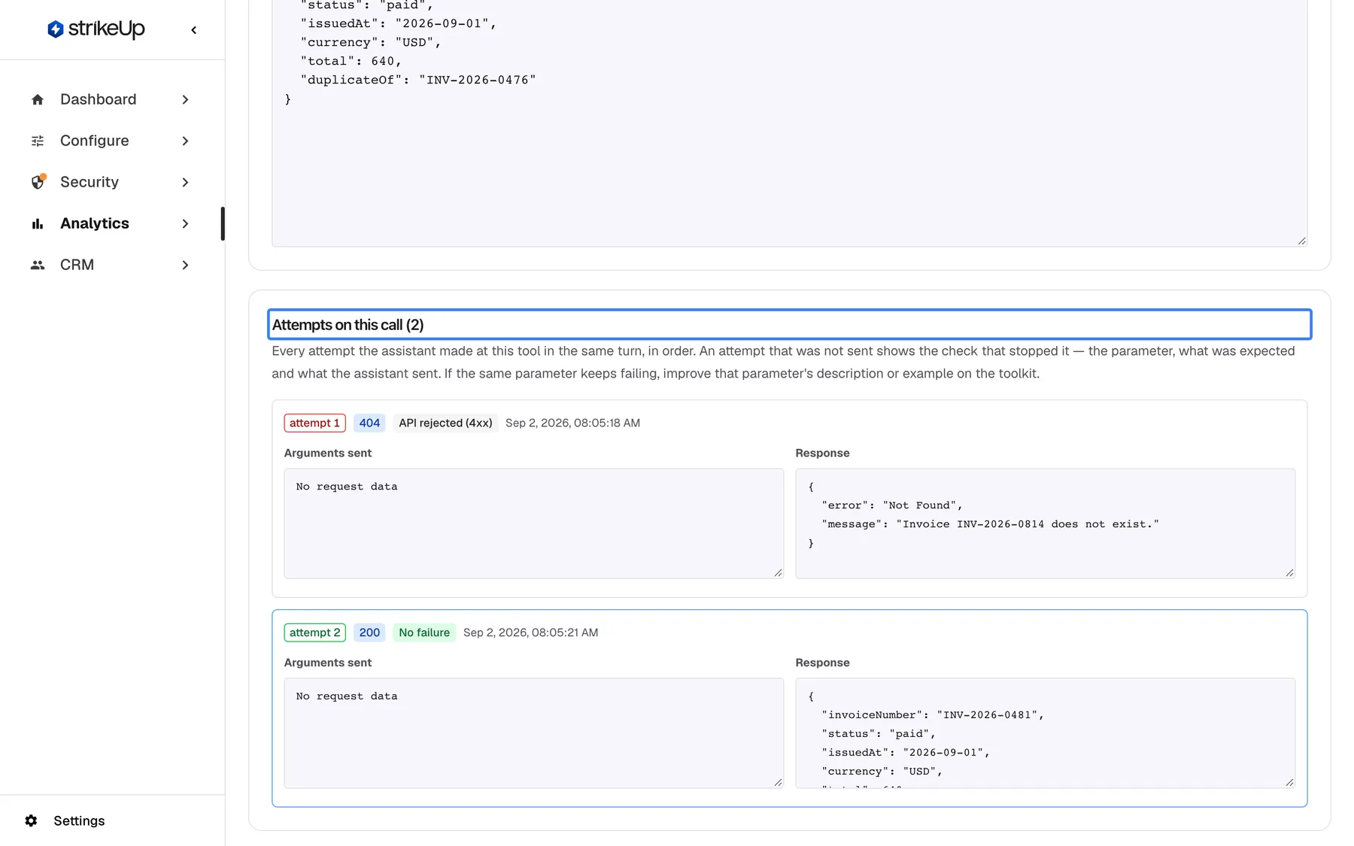Click the strikeUp logo
Screen dimensions: 1354x846
[x=96, y=29]
